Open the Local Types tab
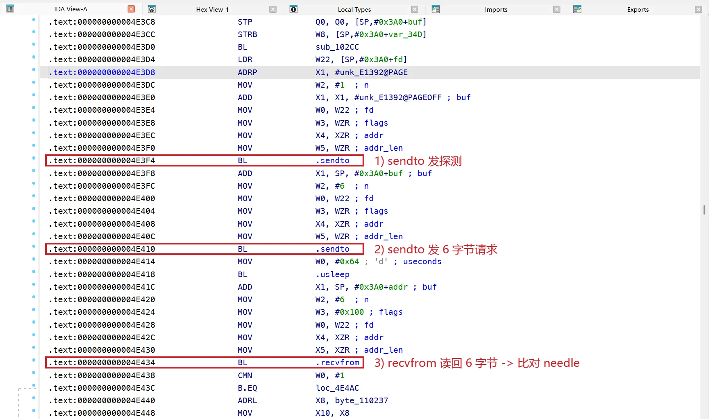Viewport: 709px width, 419px height. (354, 9)
